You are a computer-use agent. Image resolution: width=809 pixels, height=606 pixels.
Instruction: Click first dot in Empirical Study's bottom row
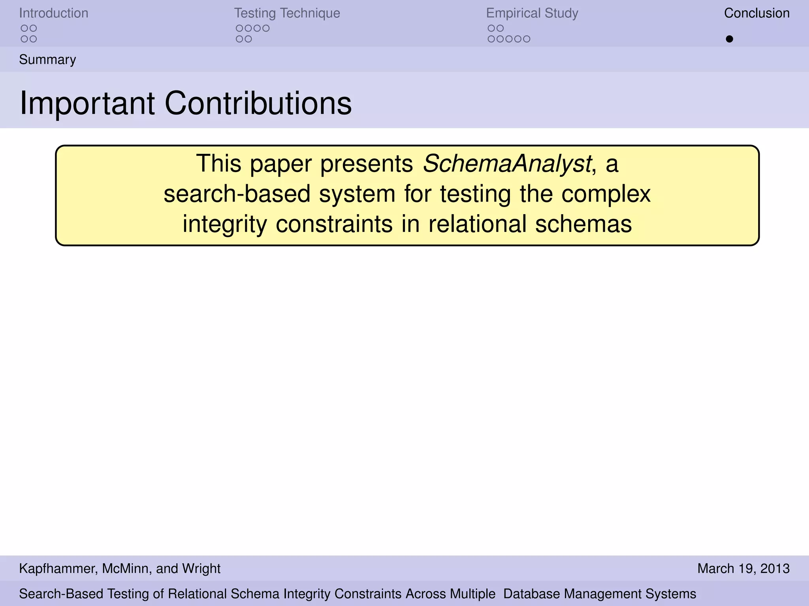click(491, 39)
